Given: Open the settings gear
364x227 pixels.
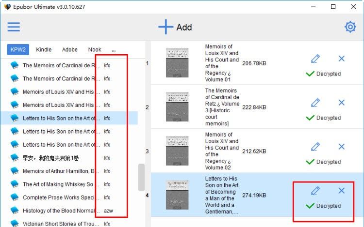Looking at the screenshot, I should point(350,27).
